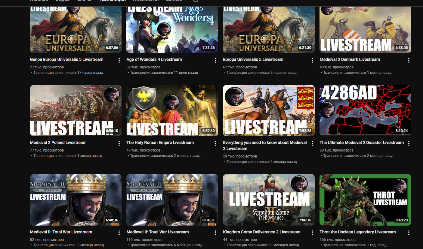Expand options menu for Medieval II video with 52 тыс. views

click(x=119, y=233)
